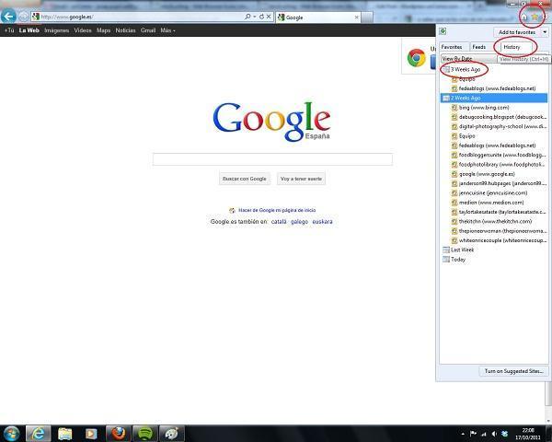Click the search magnifier in address bar
The height and width of the screenshot is (442, 552).
coord(247,17)
